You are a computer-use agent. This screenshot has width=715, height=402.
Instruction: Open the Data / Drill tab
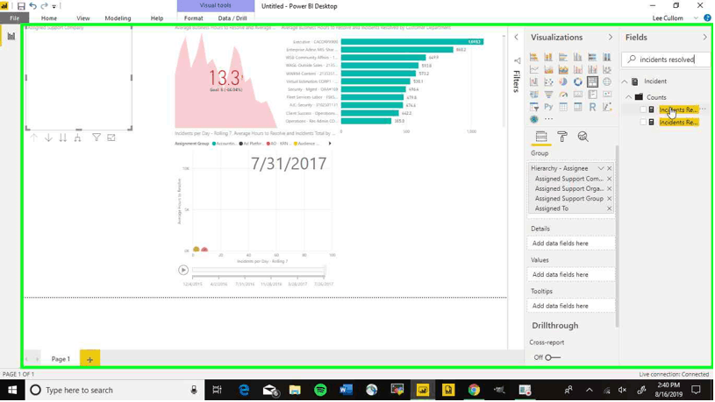pyautogui.click(x=232, y=18)
